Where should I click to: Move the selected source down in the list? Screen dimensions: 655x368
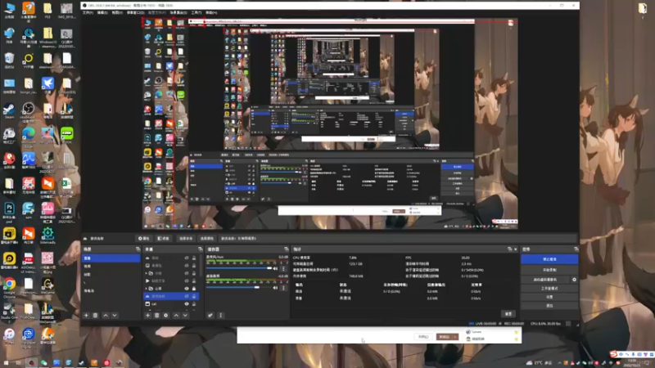click(x=185, y=316)
